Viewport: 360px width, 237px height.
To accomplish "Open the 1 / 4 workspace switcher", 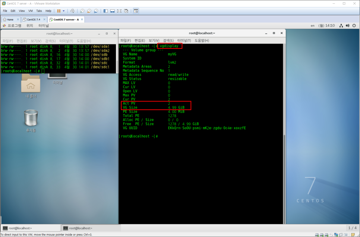I will 352,228.
